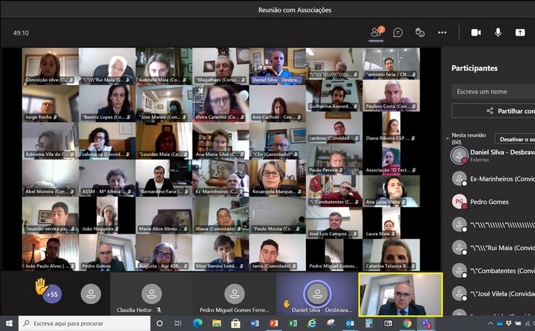This screenshot has height=331, width=535.
Task: Open Microsoft Word from the taskbar
Action: tap(254, 323)
